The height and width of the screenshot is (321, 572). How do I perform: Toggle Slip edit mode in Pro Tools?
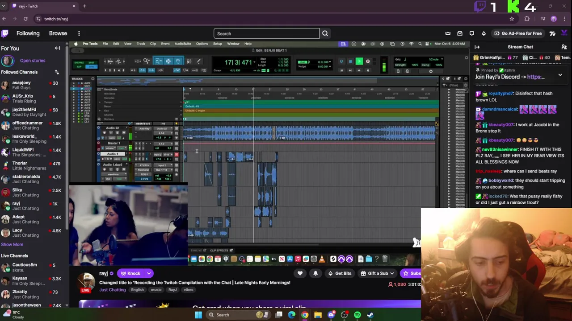point(79,66)
